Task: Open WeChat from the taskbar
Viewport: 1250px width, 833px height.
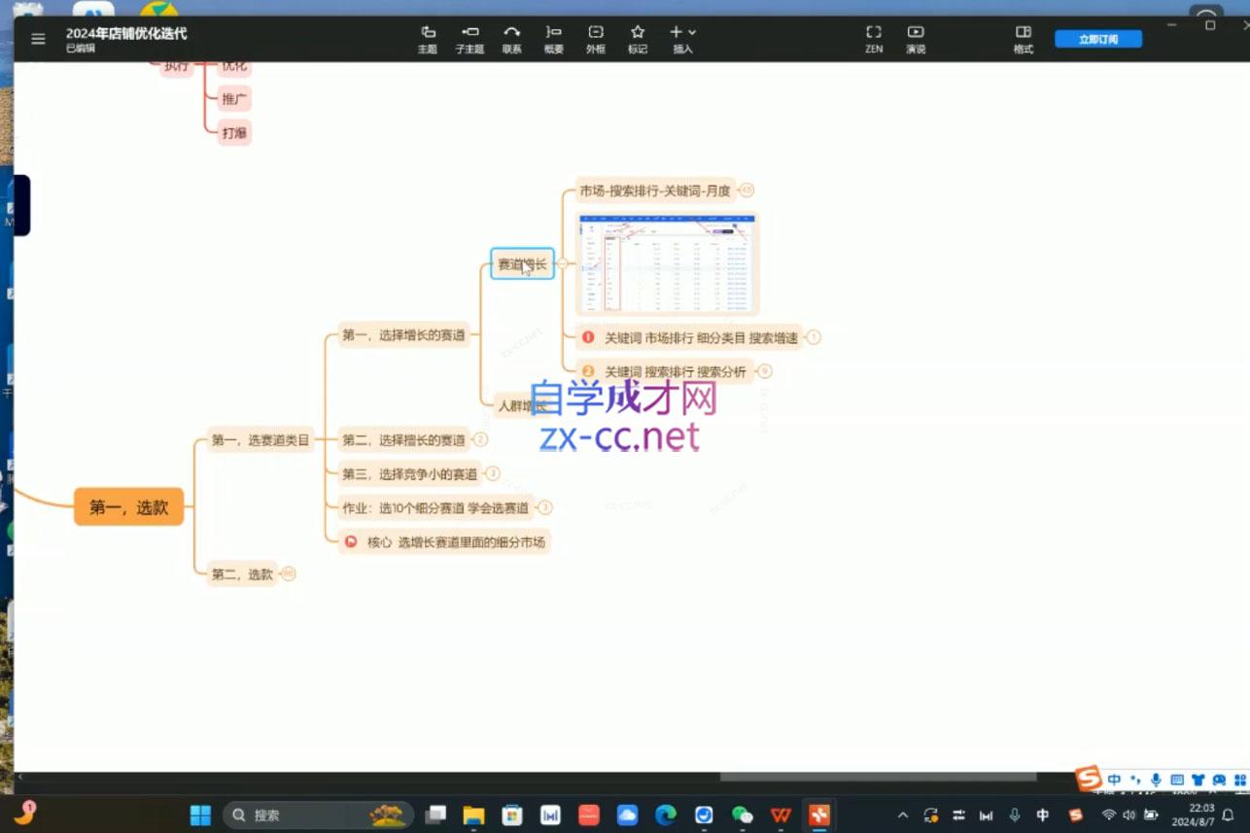Action: pyautogui.click(x=743, y=815)
